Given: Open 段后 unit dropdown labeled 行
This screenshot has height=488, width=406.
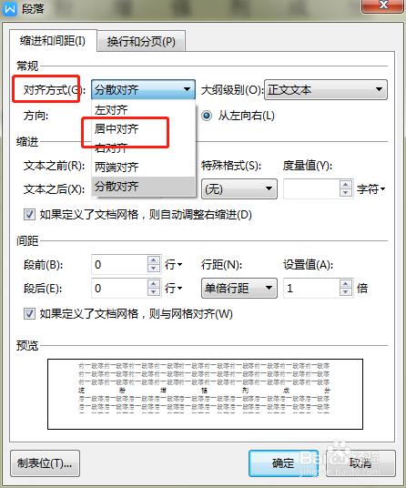Looking at the screenshot, I should click(x=173, y=289).
